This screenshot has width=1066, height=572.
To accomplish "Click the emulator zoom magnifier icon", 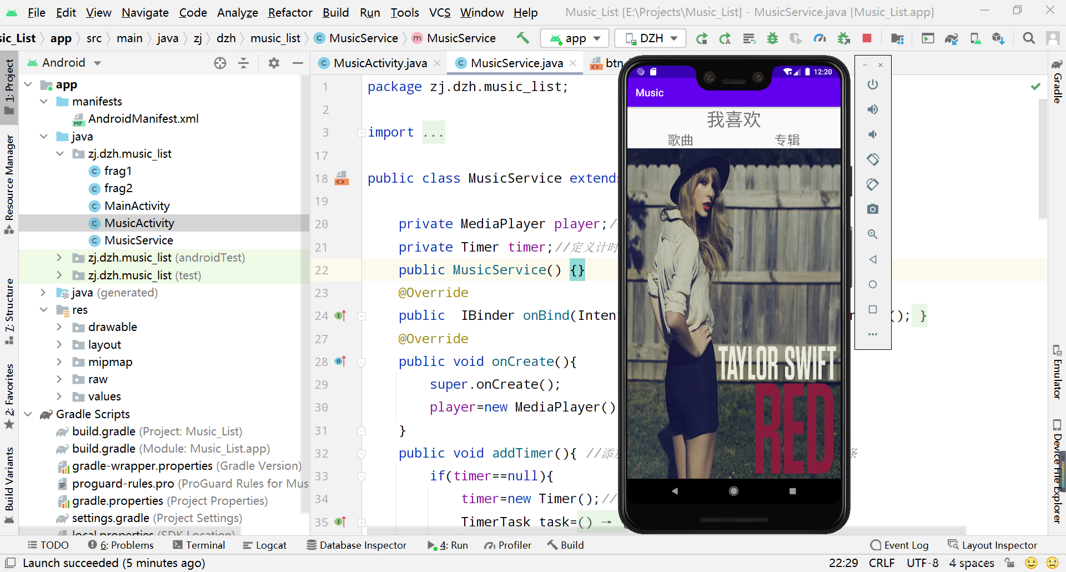I will point(873,234).
